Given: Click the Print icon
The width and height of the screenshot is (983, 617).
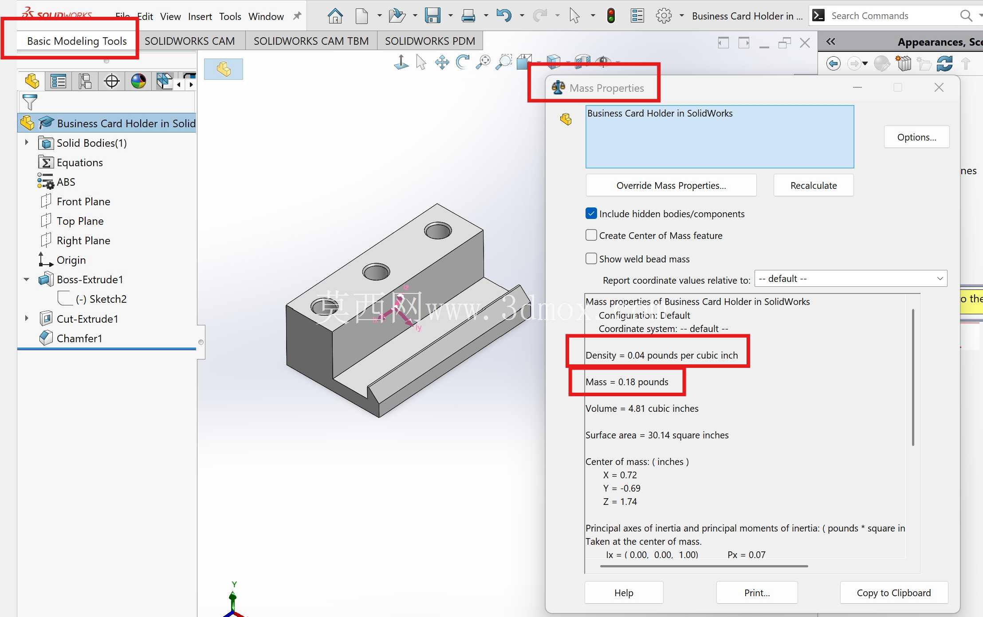Looking at the screenshot, I should [x=468, y=16].
